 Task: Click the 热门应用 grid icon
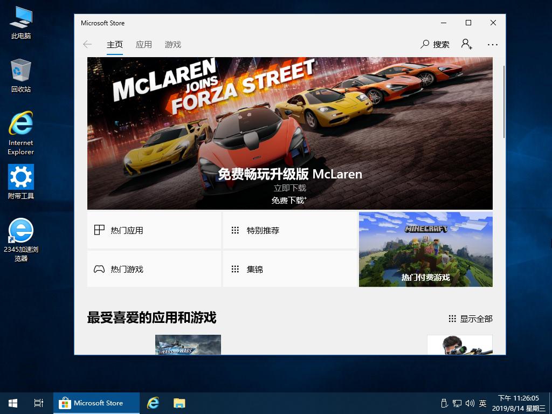tap(99, 230)
